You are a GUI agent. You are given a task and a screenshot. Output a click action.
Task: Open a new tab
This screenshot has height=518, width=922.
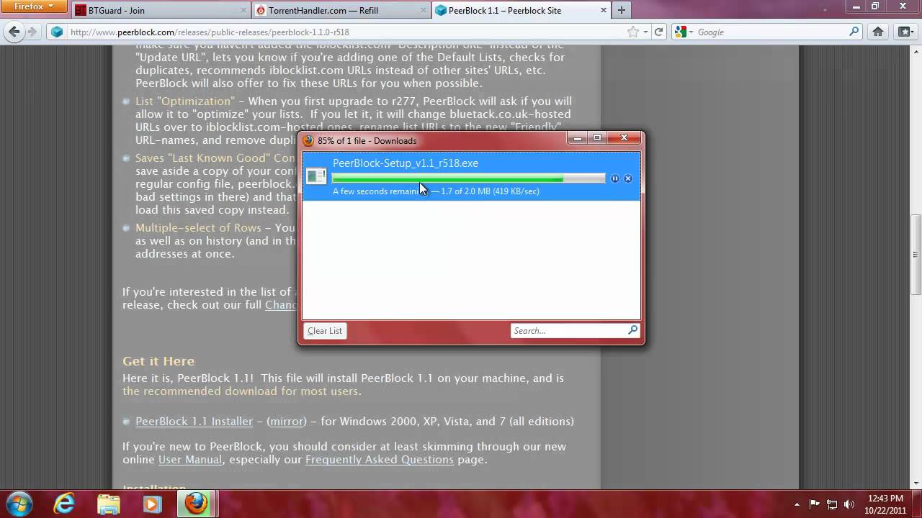[621, 10]
